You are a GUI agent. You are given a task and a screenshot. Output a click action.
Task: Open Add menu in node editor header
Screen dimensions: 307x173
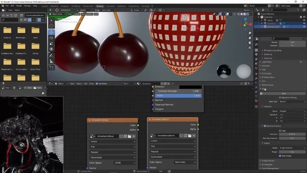coord(85,84)
